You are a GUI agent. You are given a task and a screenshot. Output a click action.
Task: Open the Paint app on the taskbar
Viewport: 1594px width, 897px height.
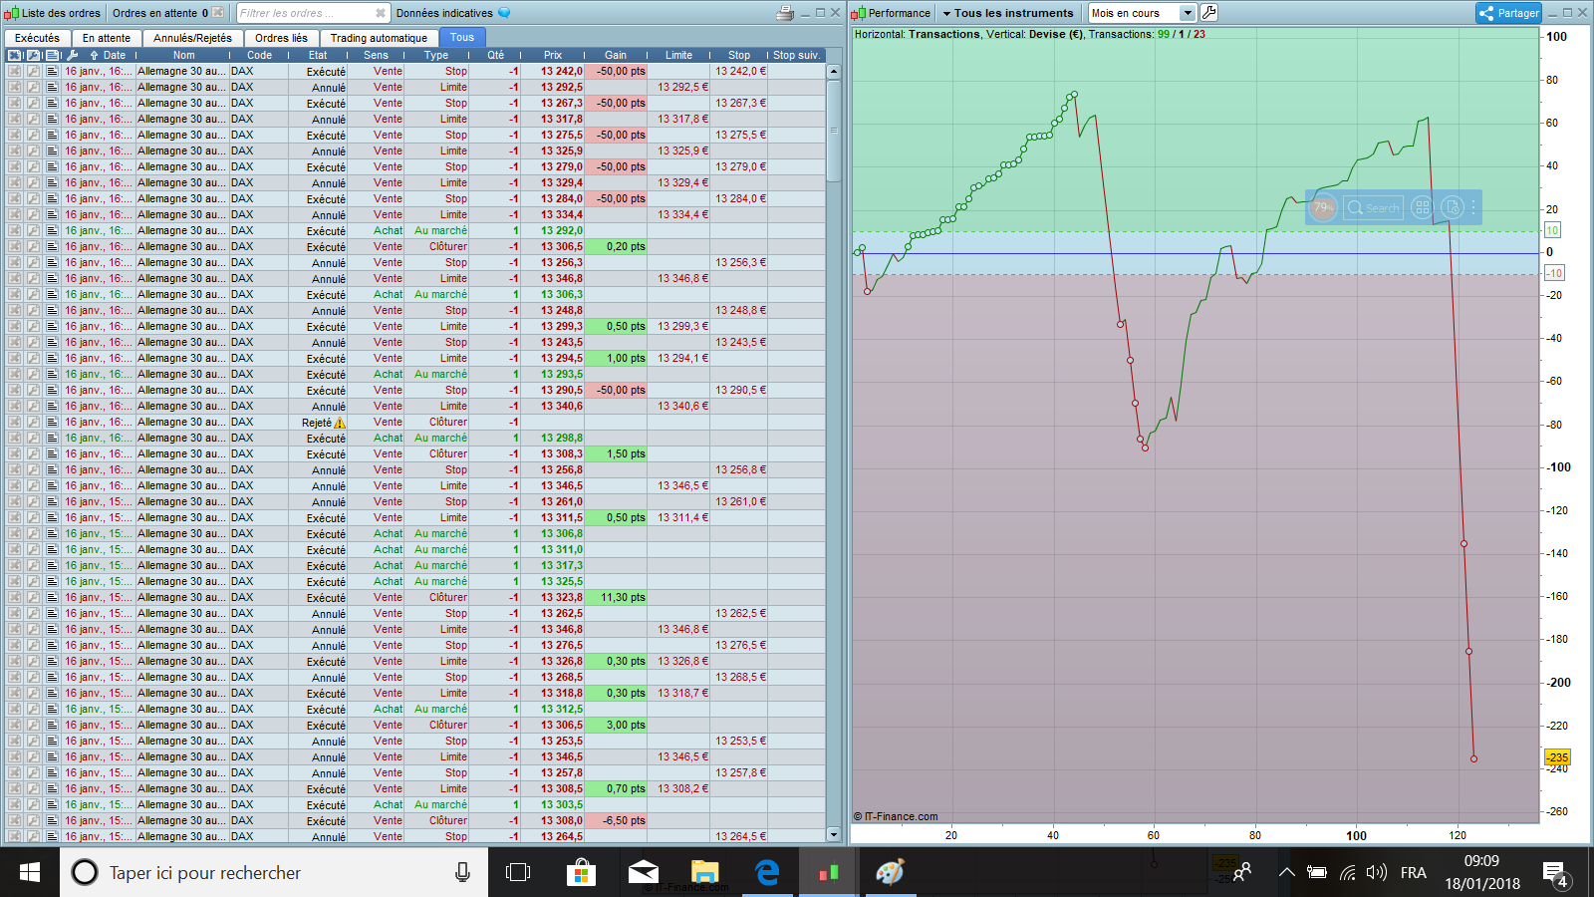[x=891, y=872]
